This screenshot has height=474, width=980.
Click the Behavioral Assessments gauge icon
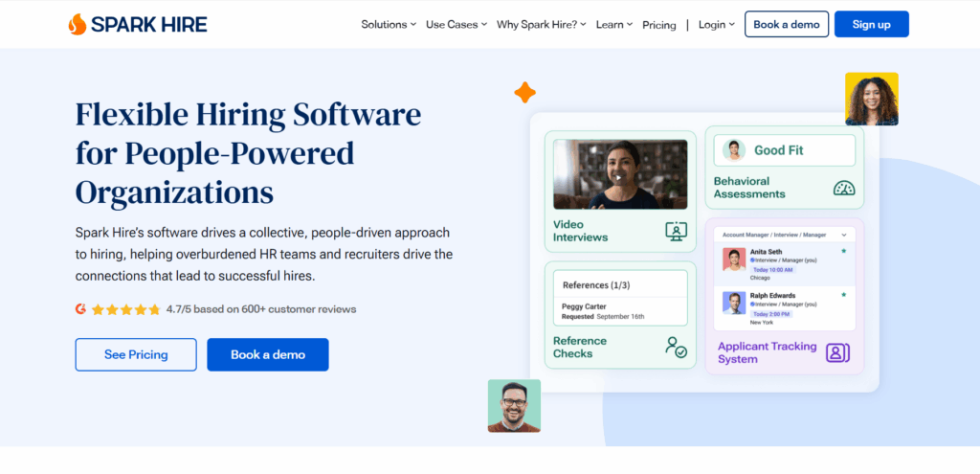(844, 188)
